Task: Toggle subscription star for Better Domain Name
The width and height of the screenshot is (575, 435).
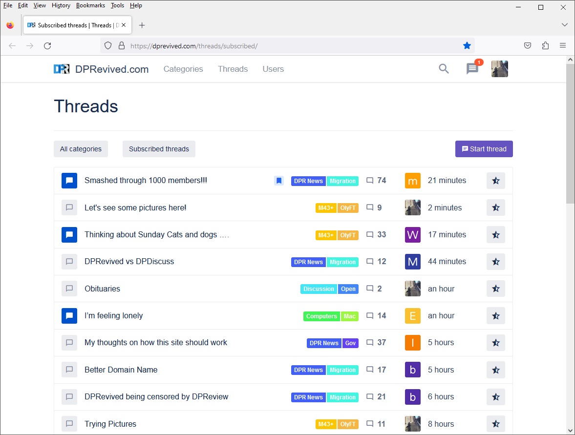Action: (x=495, y=370)
